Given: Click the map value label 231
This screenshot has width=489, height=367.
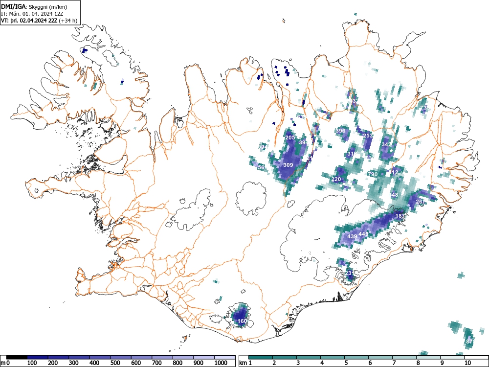Looking at the screenshot, I should 350,273.
